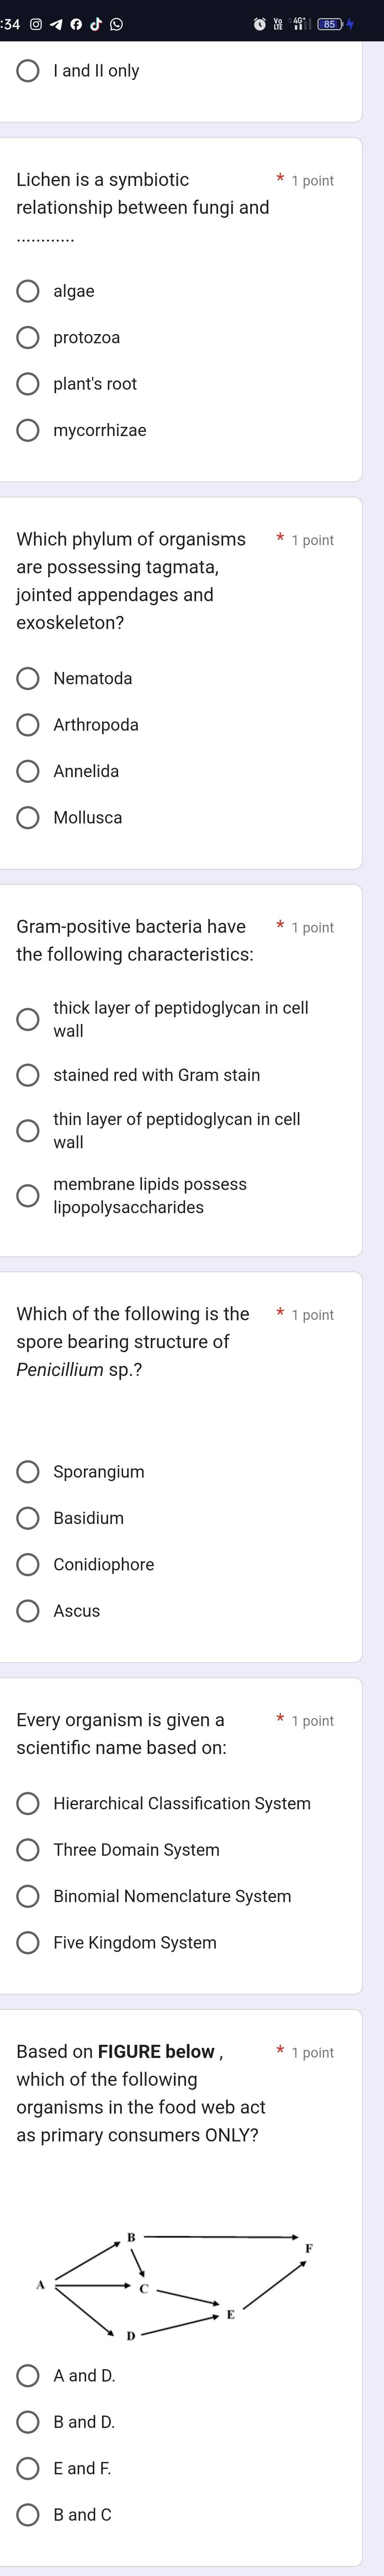Tap the TikTok icon in status bar
384x2576 pixels.
96,24
